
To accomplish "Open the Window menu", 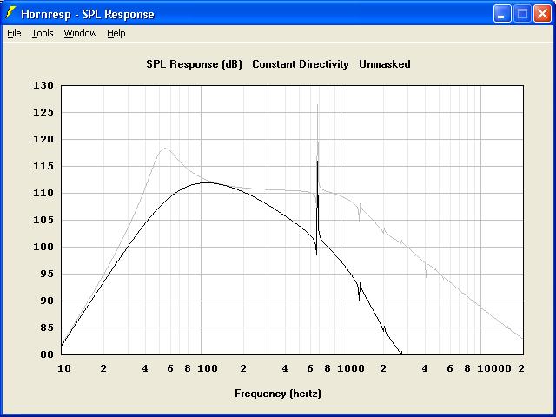I will pyautogui.click(x=80, y=33).
